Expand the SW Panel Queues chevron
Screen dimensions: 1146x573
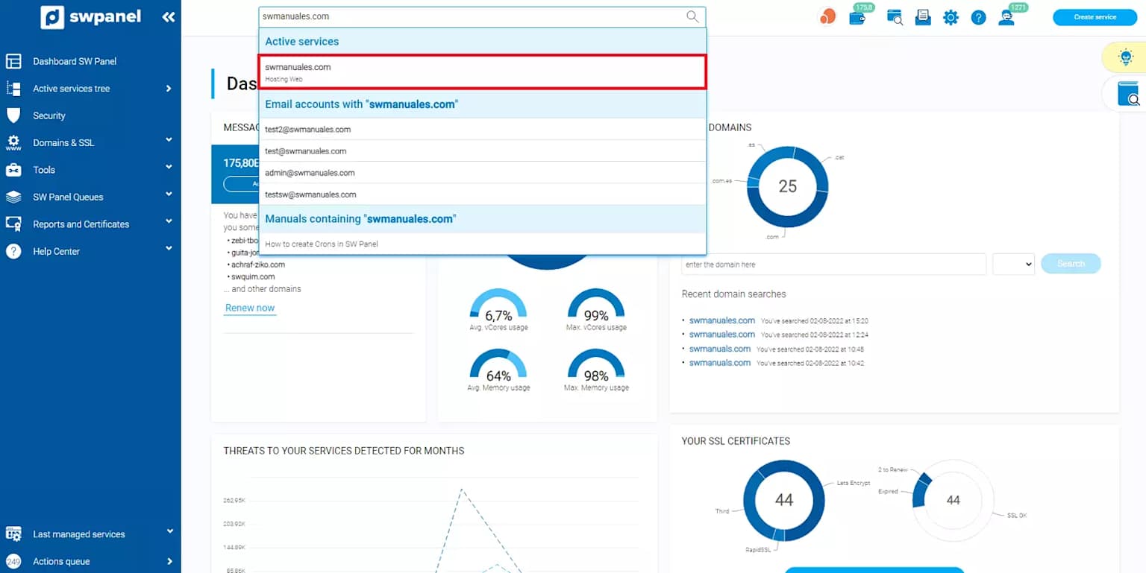(169, 194)
